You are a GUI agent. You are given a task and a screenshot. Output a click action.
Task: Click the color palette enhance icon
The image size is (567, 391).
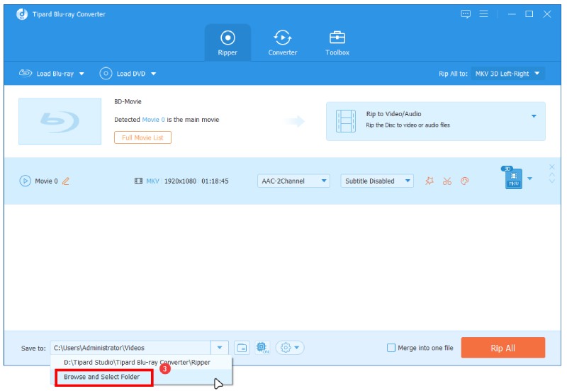[x=465, y=181]
